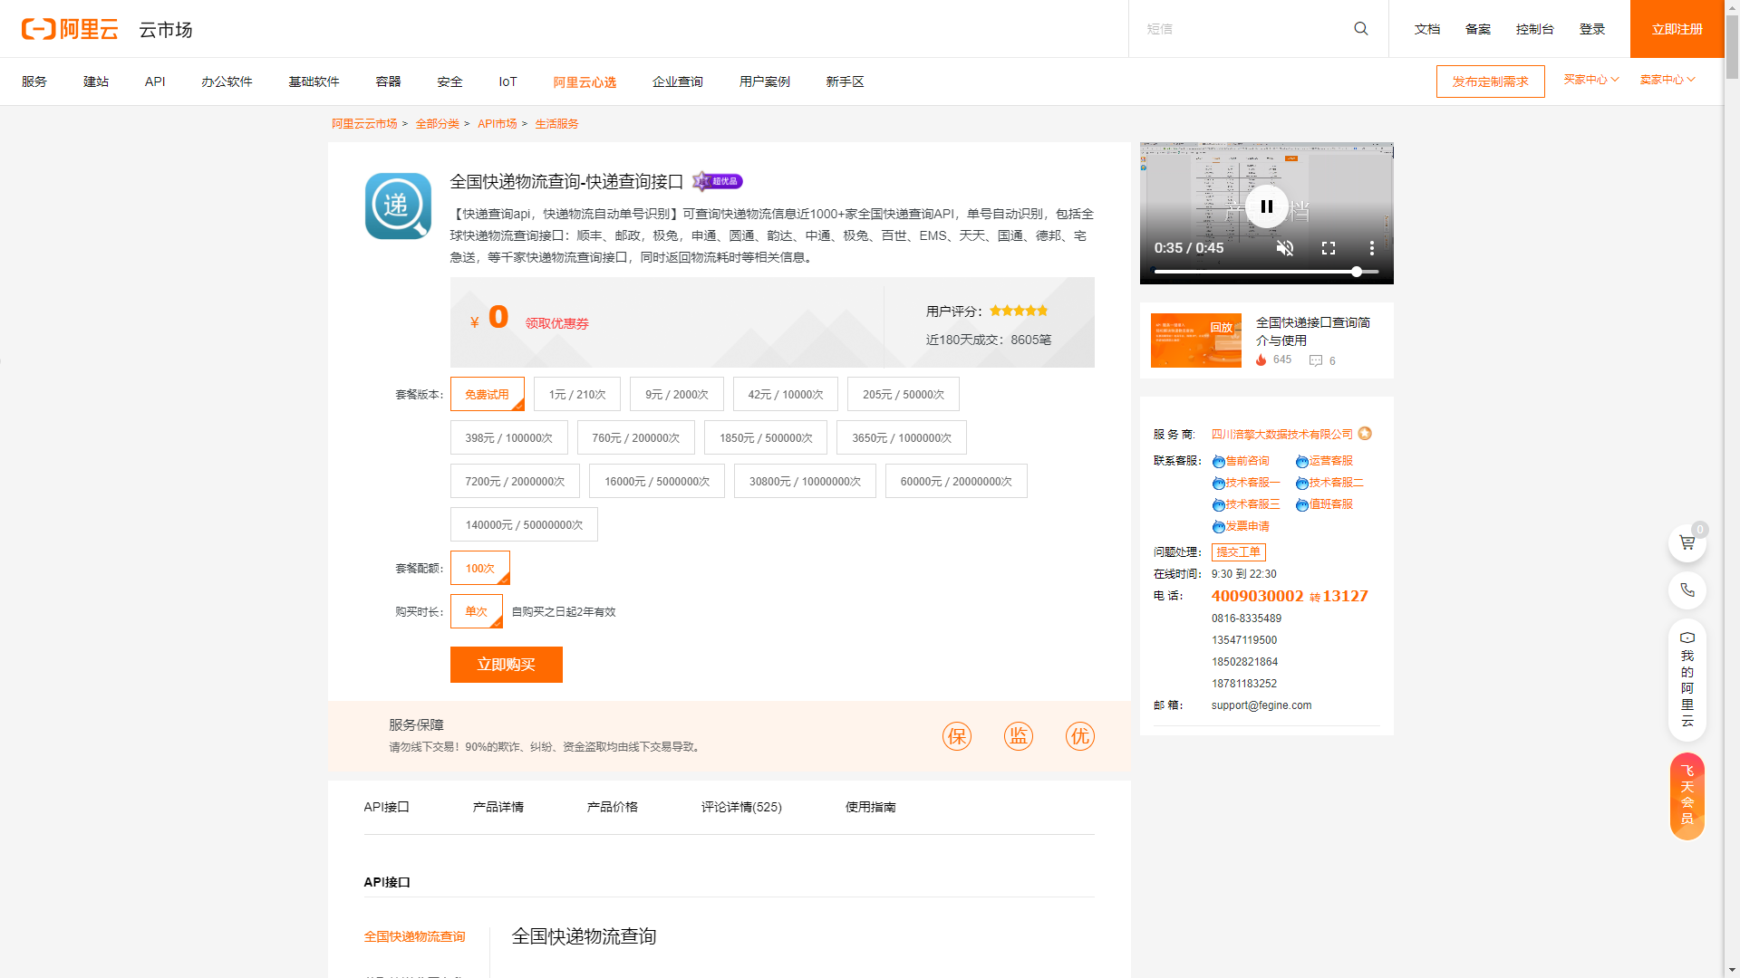Click the product 递 logo icon
Image resolution: width=1740 pixels, height=978 pixels.
click(398, 206)
